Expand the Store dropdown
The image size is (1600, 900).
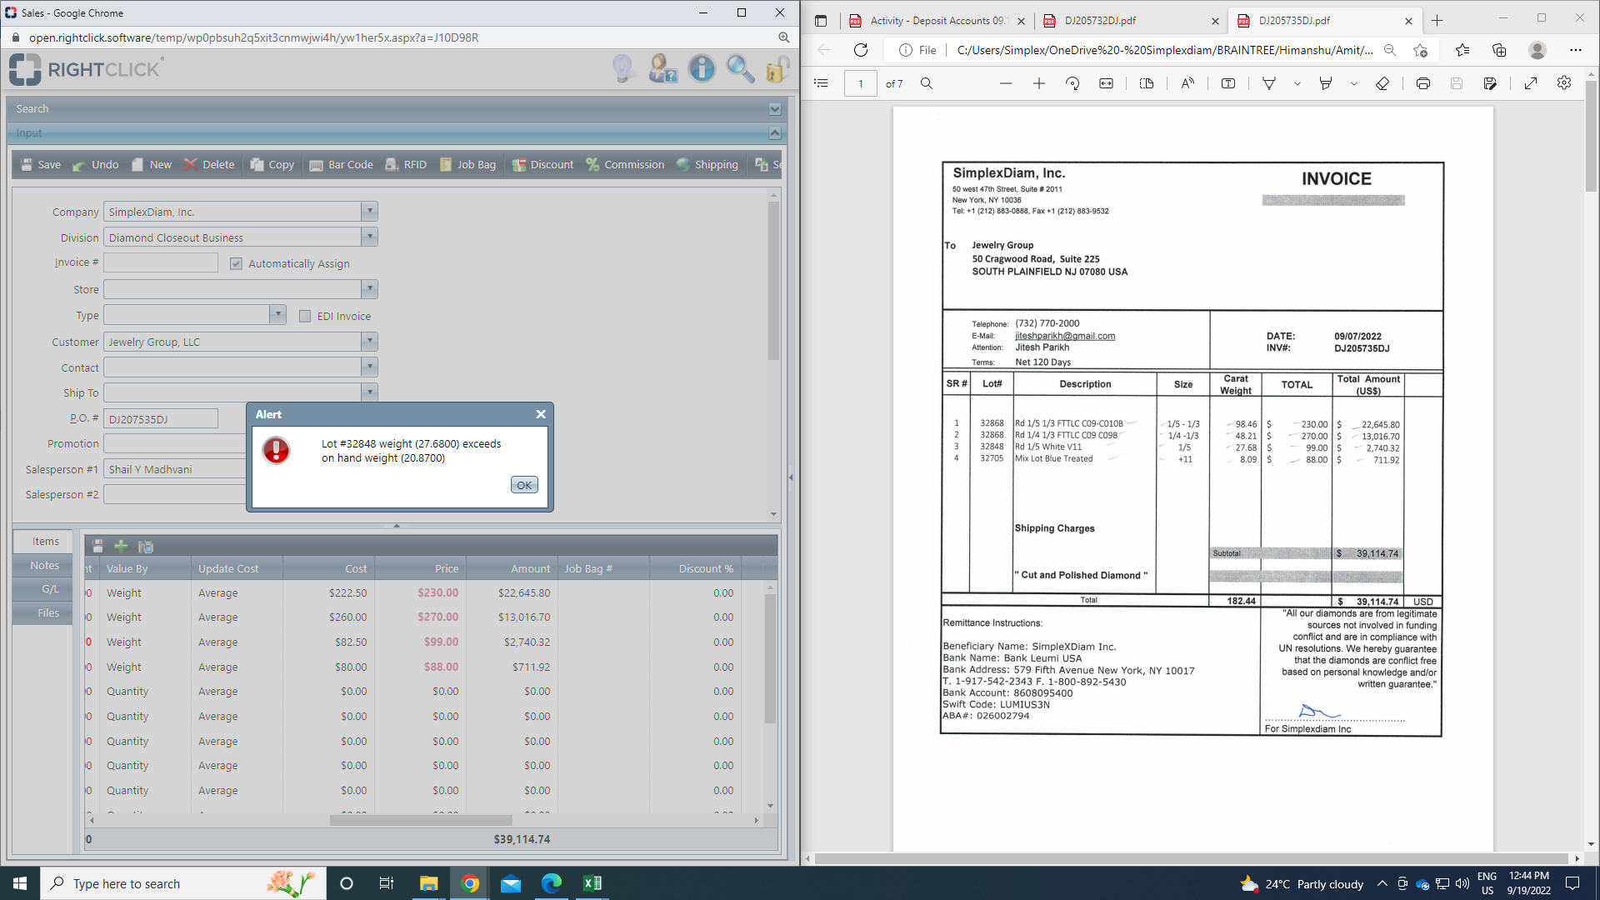coord(369,289)
